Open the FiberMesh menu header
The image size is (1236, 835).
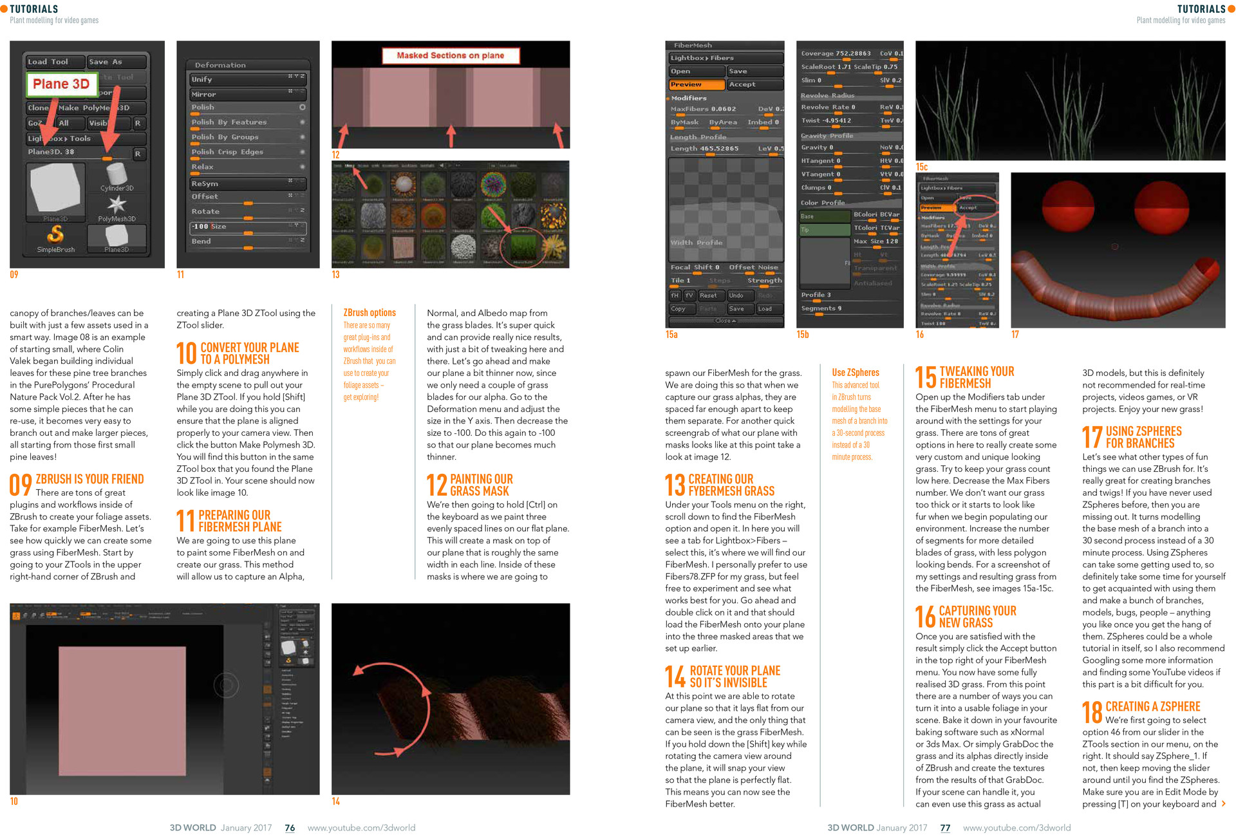coord(693,46)
